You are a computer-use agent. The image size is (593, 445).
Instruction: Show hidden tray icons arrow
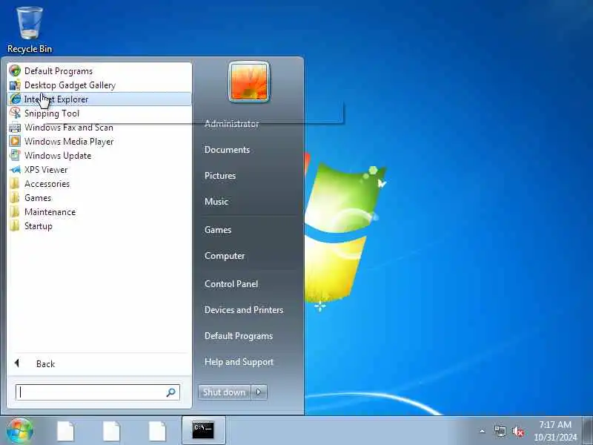483,431
